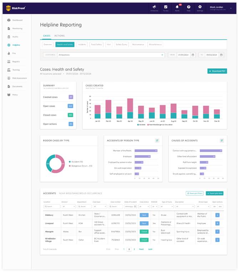Click the Location search input field
The image size is (239, 272).
pos(52,206)
